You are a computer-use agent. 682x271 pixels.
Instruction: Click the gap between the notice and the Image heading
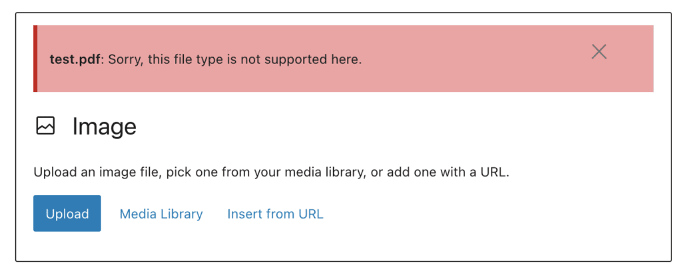pyautogui.click(x=344, y=103)
